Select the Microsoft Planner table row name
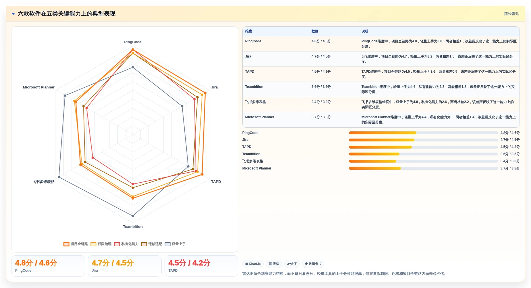This screenshot has width=531, height=288. pos(260,117)
